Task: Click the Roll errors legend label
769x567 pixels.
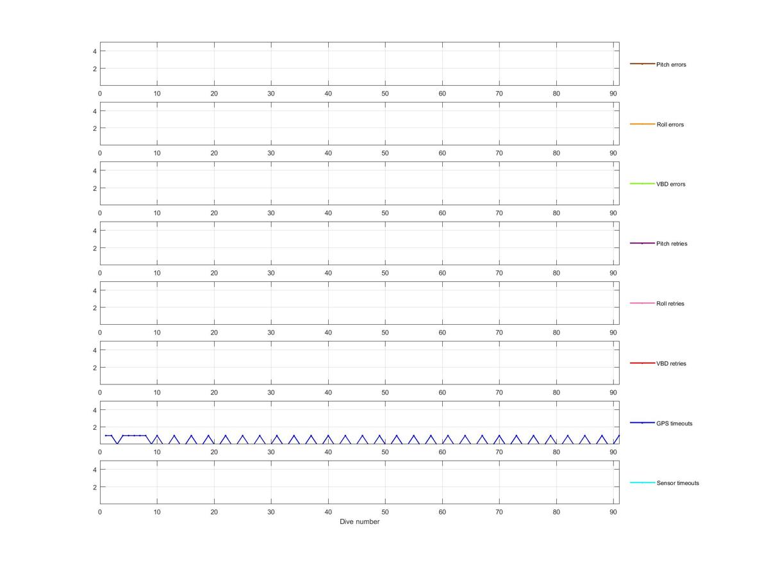Action: [670, 124]
